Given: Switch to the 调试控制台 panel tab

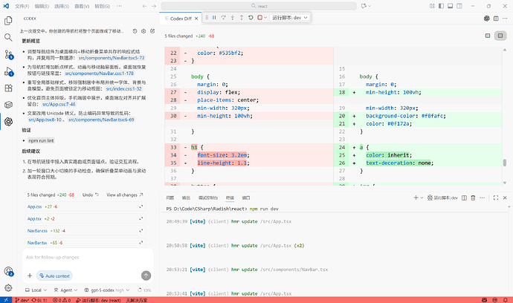Looking at the screenshot, I should 209,198.
